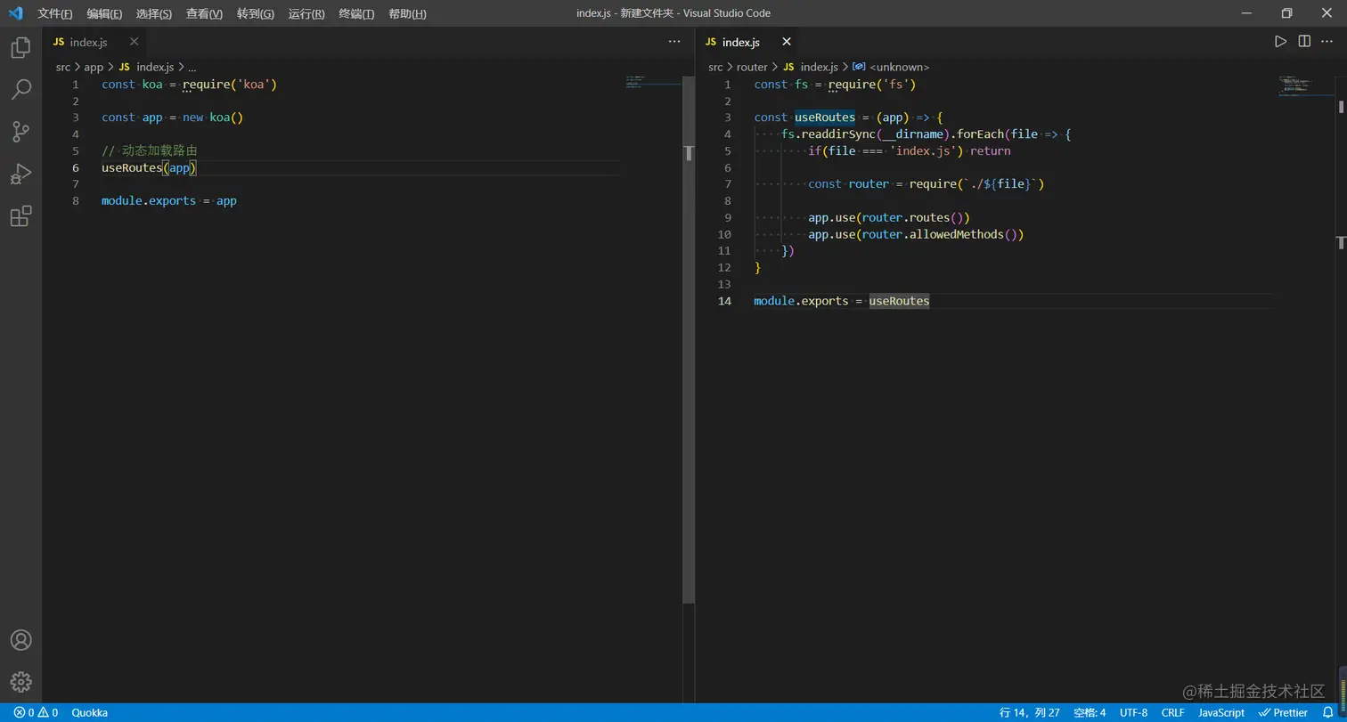Click the line 'module.exports = useRoutes'
The image size is (1347, 722).
point(842,301)
